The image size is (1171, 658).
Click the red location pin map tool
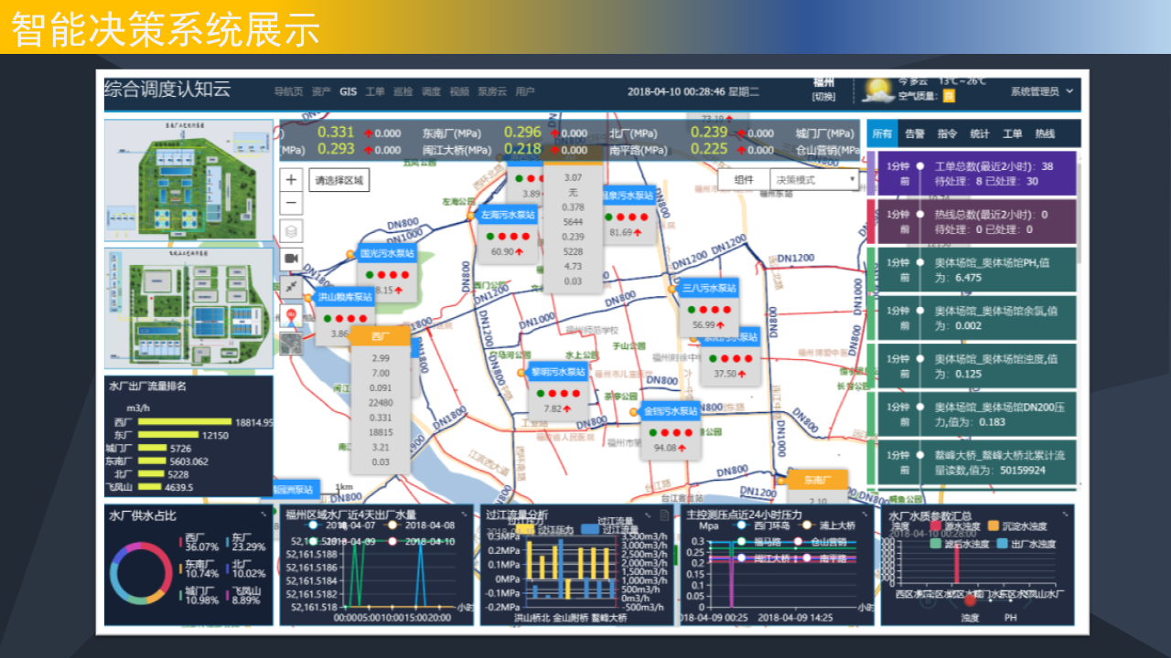pos(292,316)
